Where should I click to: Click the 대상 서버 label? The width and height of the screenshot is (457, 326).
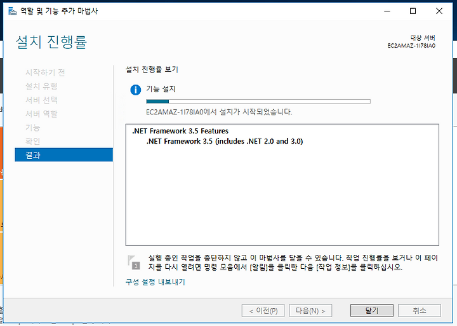(x=423, y=37)
